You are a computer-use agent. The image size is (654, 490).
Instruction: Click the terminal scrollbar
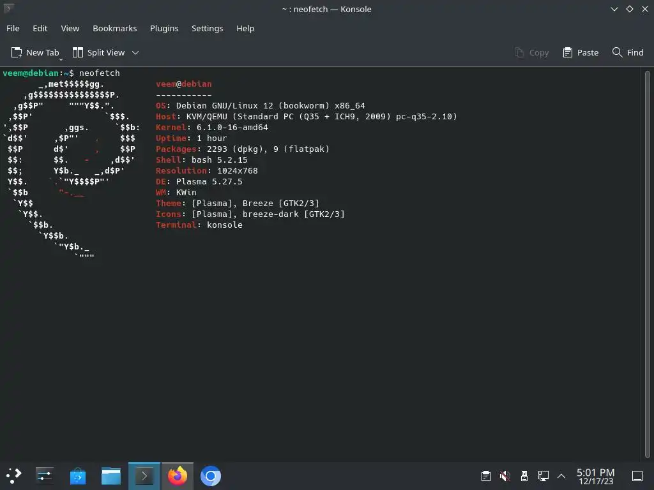[x=648, y=264]
